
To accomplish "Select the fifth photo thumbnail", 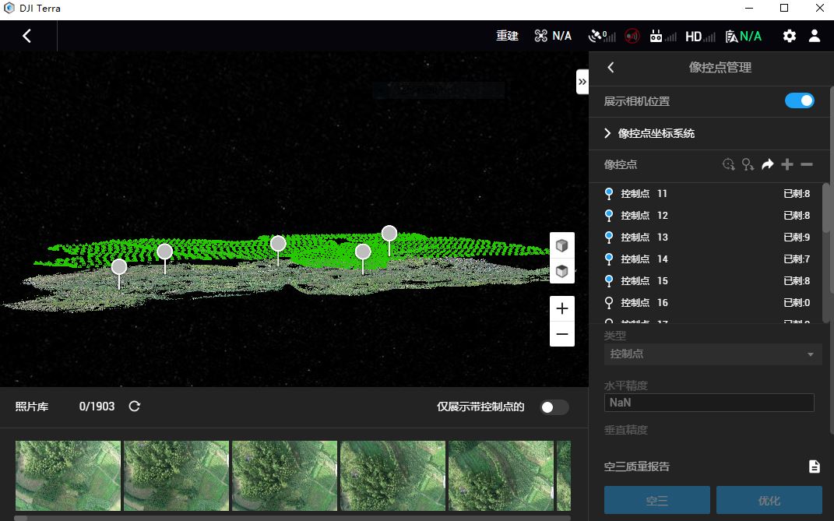I will [x=501, y=476].
